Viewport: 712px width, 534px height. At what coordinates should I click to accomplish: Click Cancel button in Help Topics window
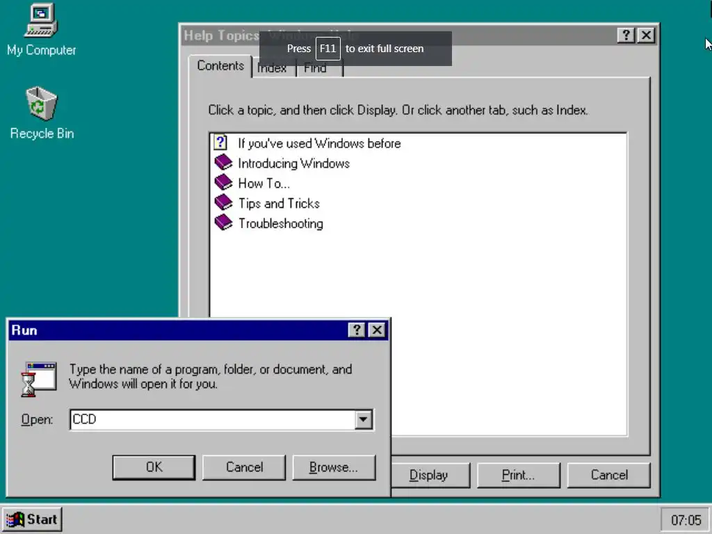click(x=609, y=475)
